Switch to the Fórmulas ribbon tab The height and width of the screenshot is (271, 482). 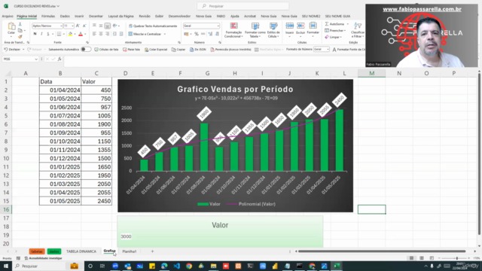48,16
